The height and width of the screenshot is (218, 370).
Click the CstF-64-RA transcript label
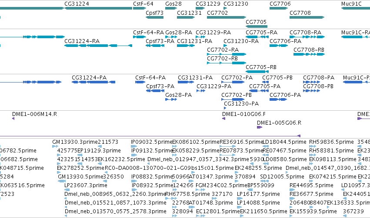[x=148, y=32]
